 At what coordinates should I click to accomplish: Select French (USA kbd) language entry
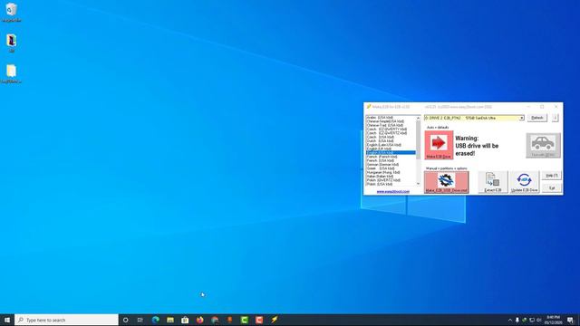tap(391, 161)
